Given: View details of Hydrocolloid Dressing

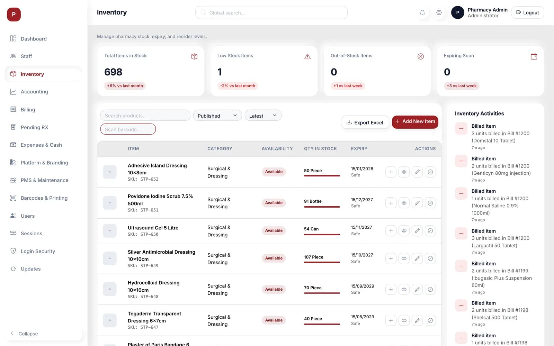Looking at the screenshot, I should pos(404,289).
